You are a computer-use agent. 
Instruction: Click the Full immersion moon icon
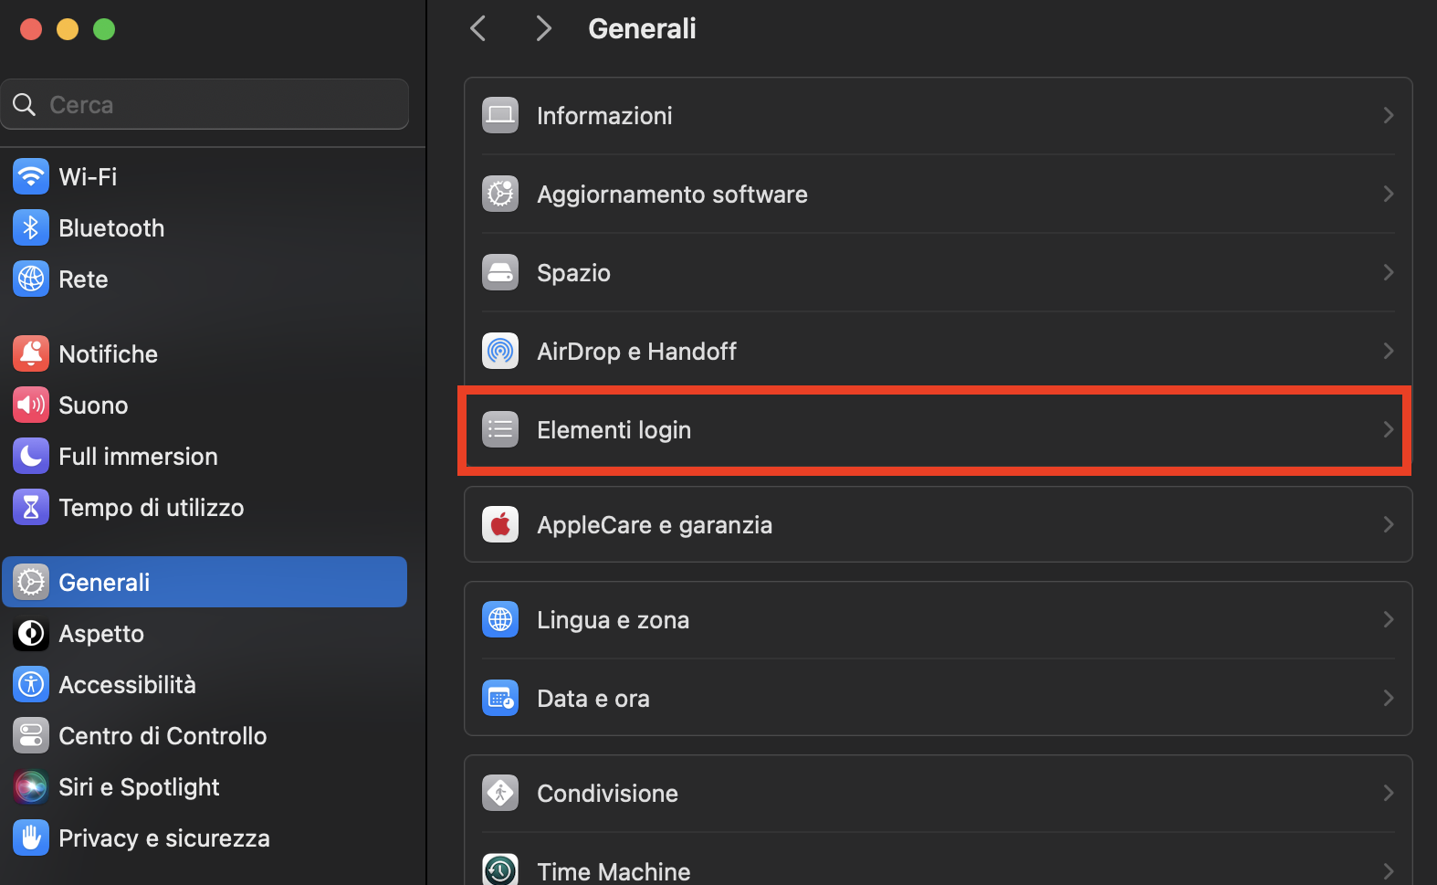click(31, 456)
